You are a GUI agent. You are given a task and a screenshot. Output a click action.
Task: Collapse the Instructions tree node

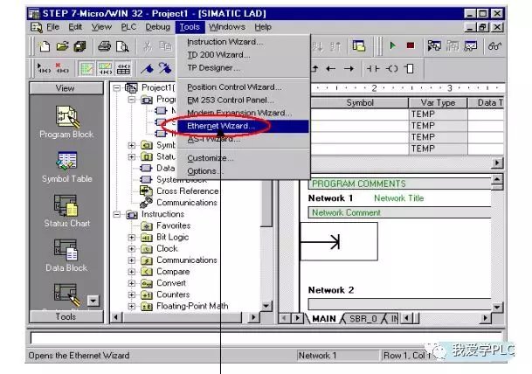click(119, 214)
